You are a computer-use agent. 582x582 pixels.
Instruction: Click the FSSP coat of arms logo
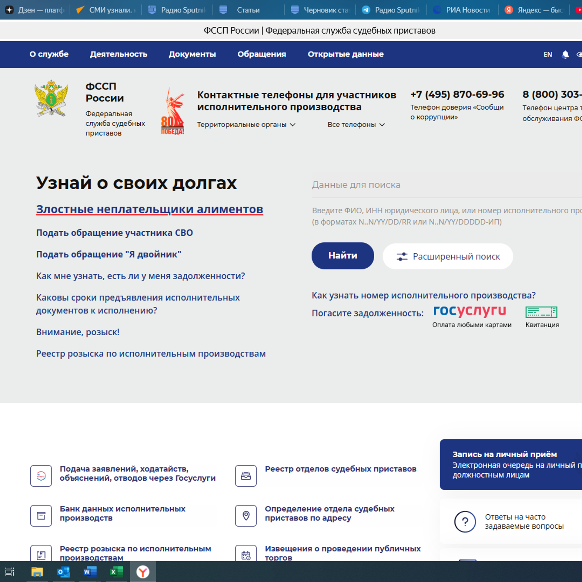coord(51,98)
